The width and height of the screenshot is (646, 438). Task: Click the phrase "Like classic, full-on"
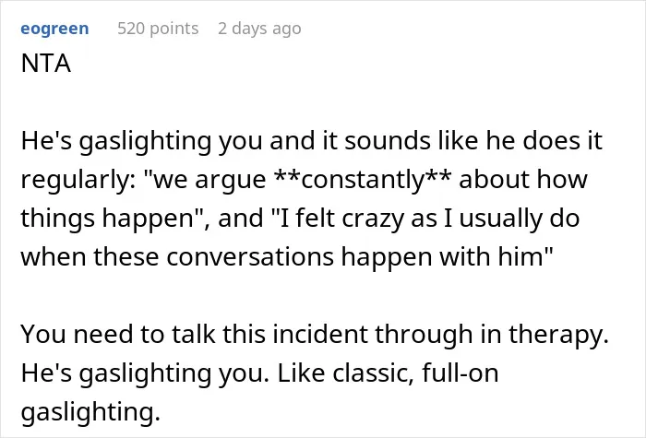(x=388, y=373)
